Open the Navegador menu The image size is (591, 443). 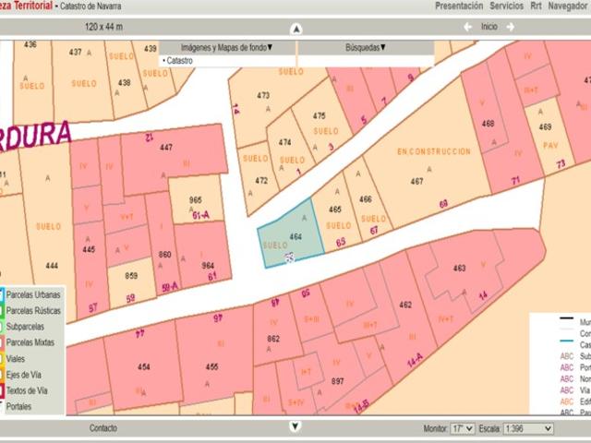(x=567, y=6)
